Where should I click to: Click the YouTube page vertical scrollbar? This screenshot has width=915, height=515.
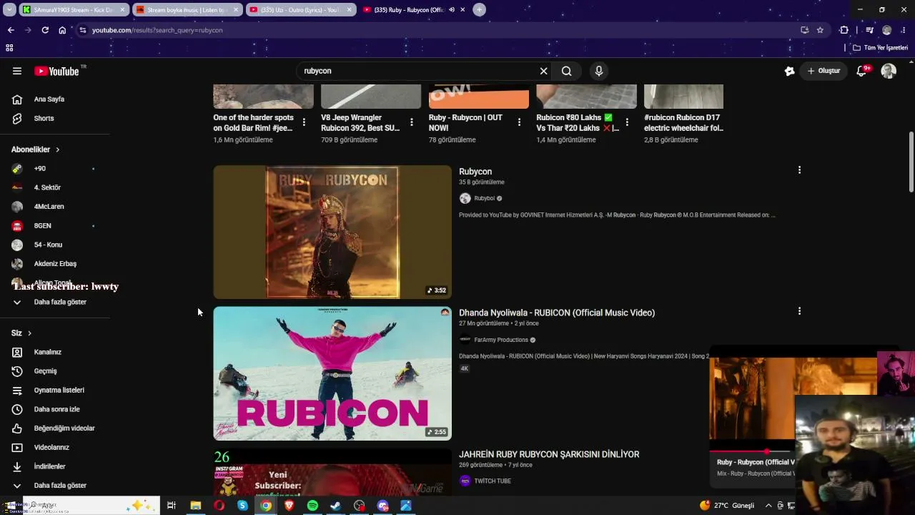[x=911, y=162]
